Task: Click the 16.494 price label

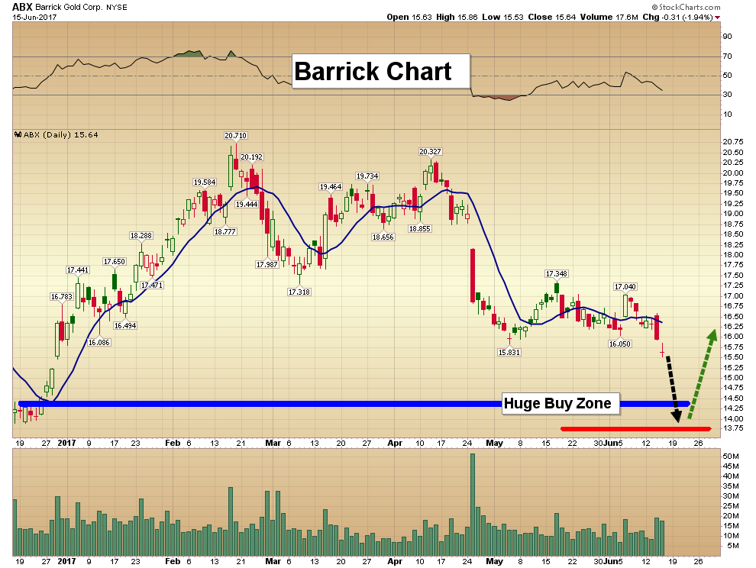Action: coord(125,326)
